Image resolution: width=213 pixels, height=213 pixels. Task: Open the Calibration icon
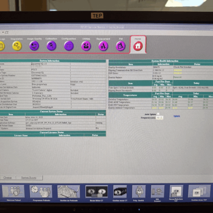pos(51,46)
